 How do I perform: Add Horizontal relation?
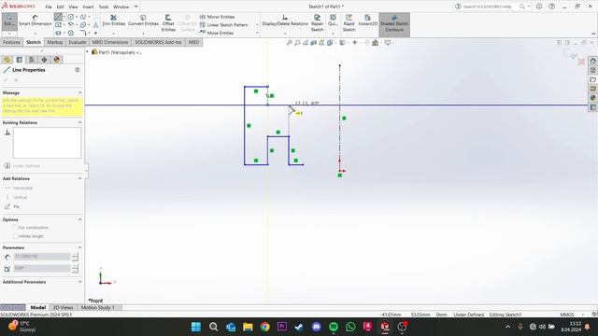[18, 189]
